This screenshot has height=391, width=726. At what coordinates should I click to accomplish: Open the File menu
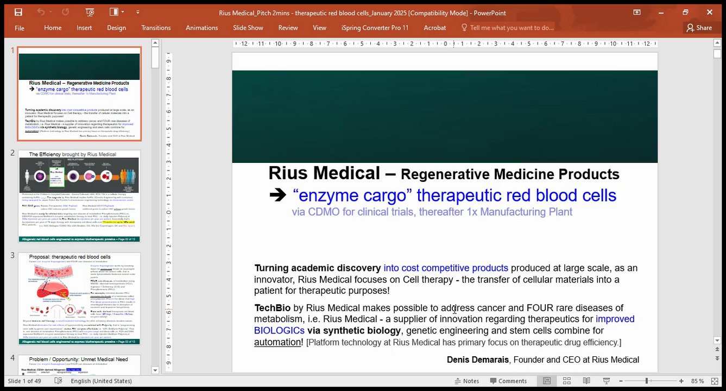[20, 28]
